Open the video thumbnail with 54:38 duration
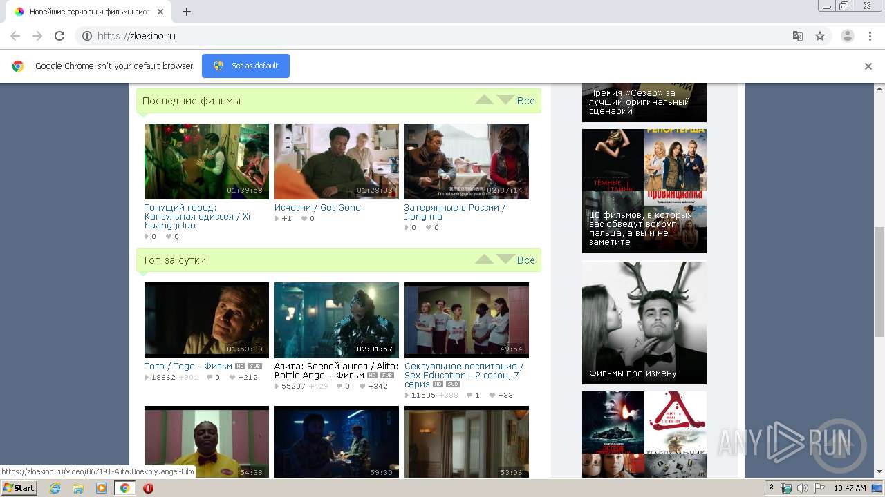 [207, 442]
